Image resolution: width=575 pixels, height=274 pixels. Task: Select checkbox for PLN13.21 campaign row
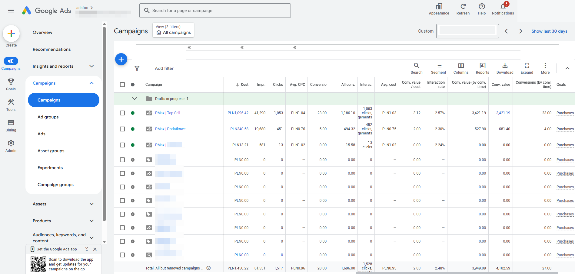(122, 145)
